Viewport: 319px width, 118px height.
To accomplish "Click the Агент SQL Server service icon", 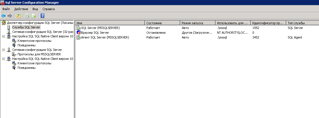I will click(x=78, y=37).
